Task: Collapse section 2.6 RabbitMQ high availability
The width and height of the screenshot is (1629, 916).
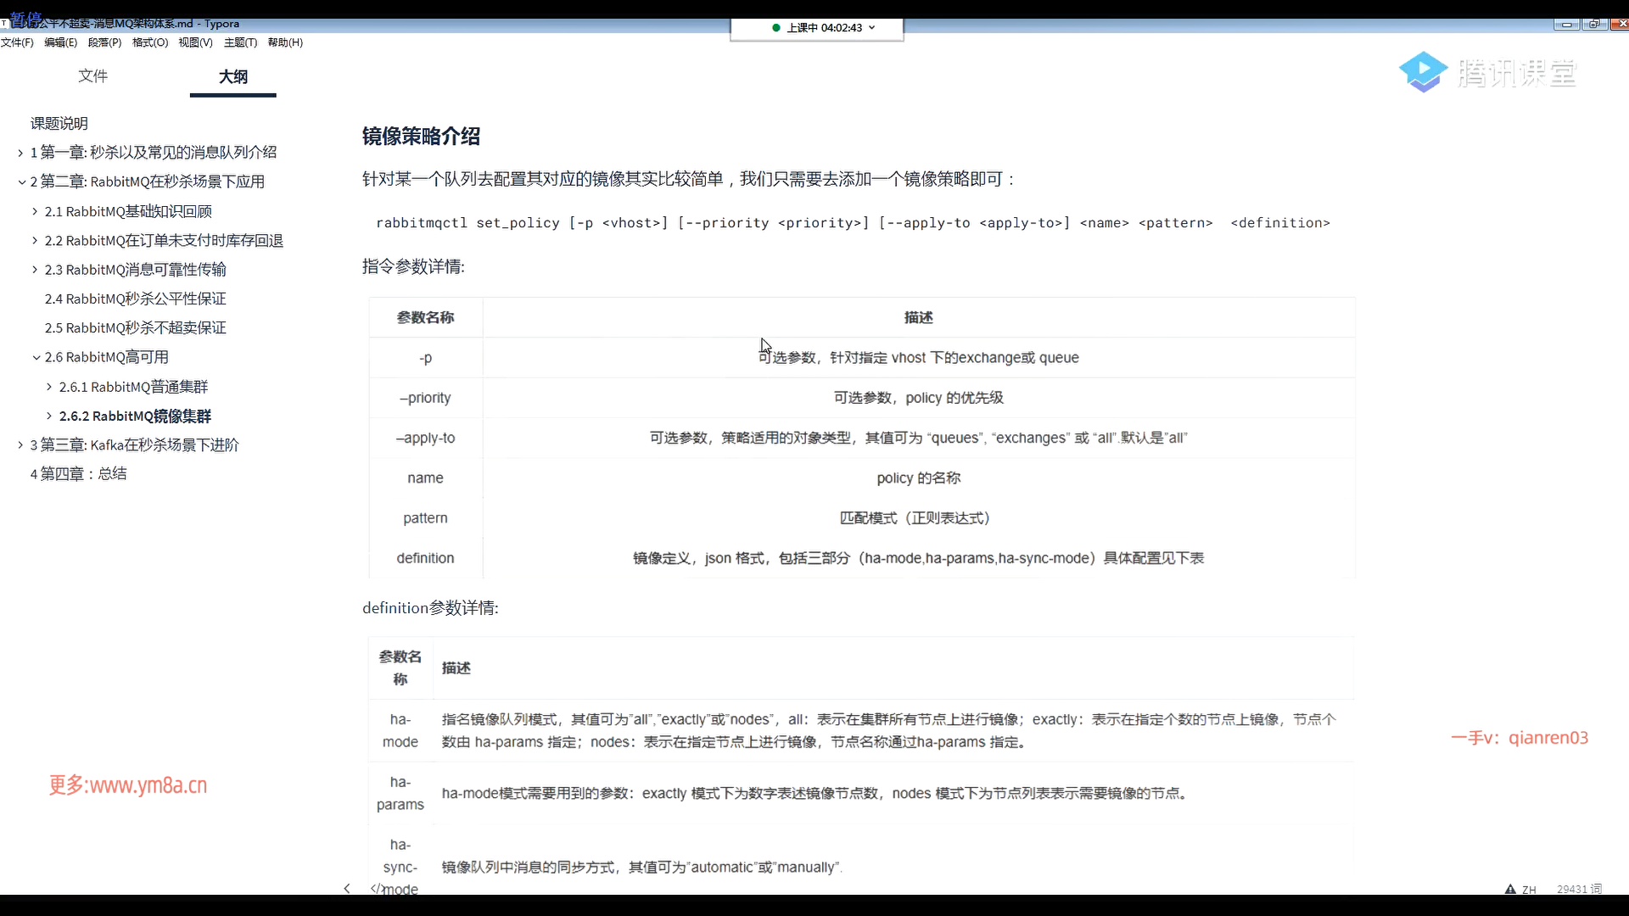Action: coord(36,358)
